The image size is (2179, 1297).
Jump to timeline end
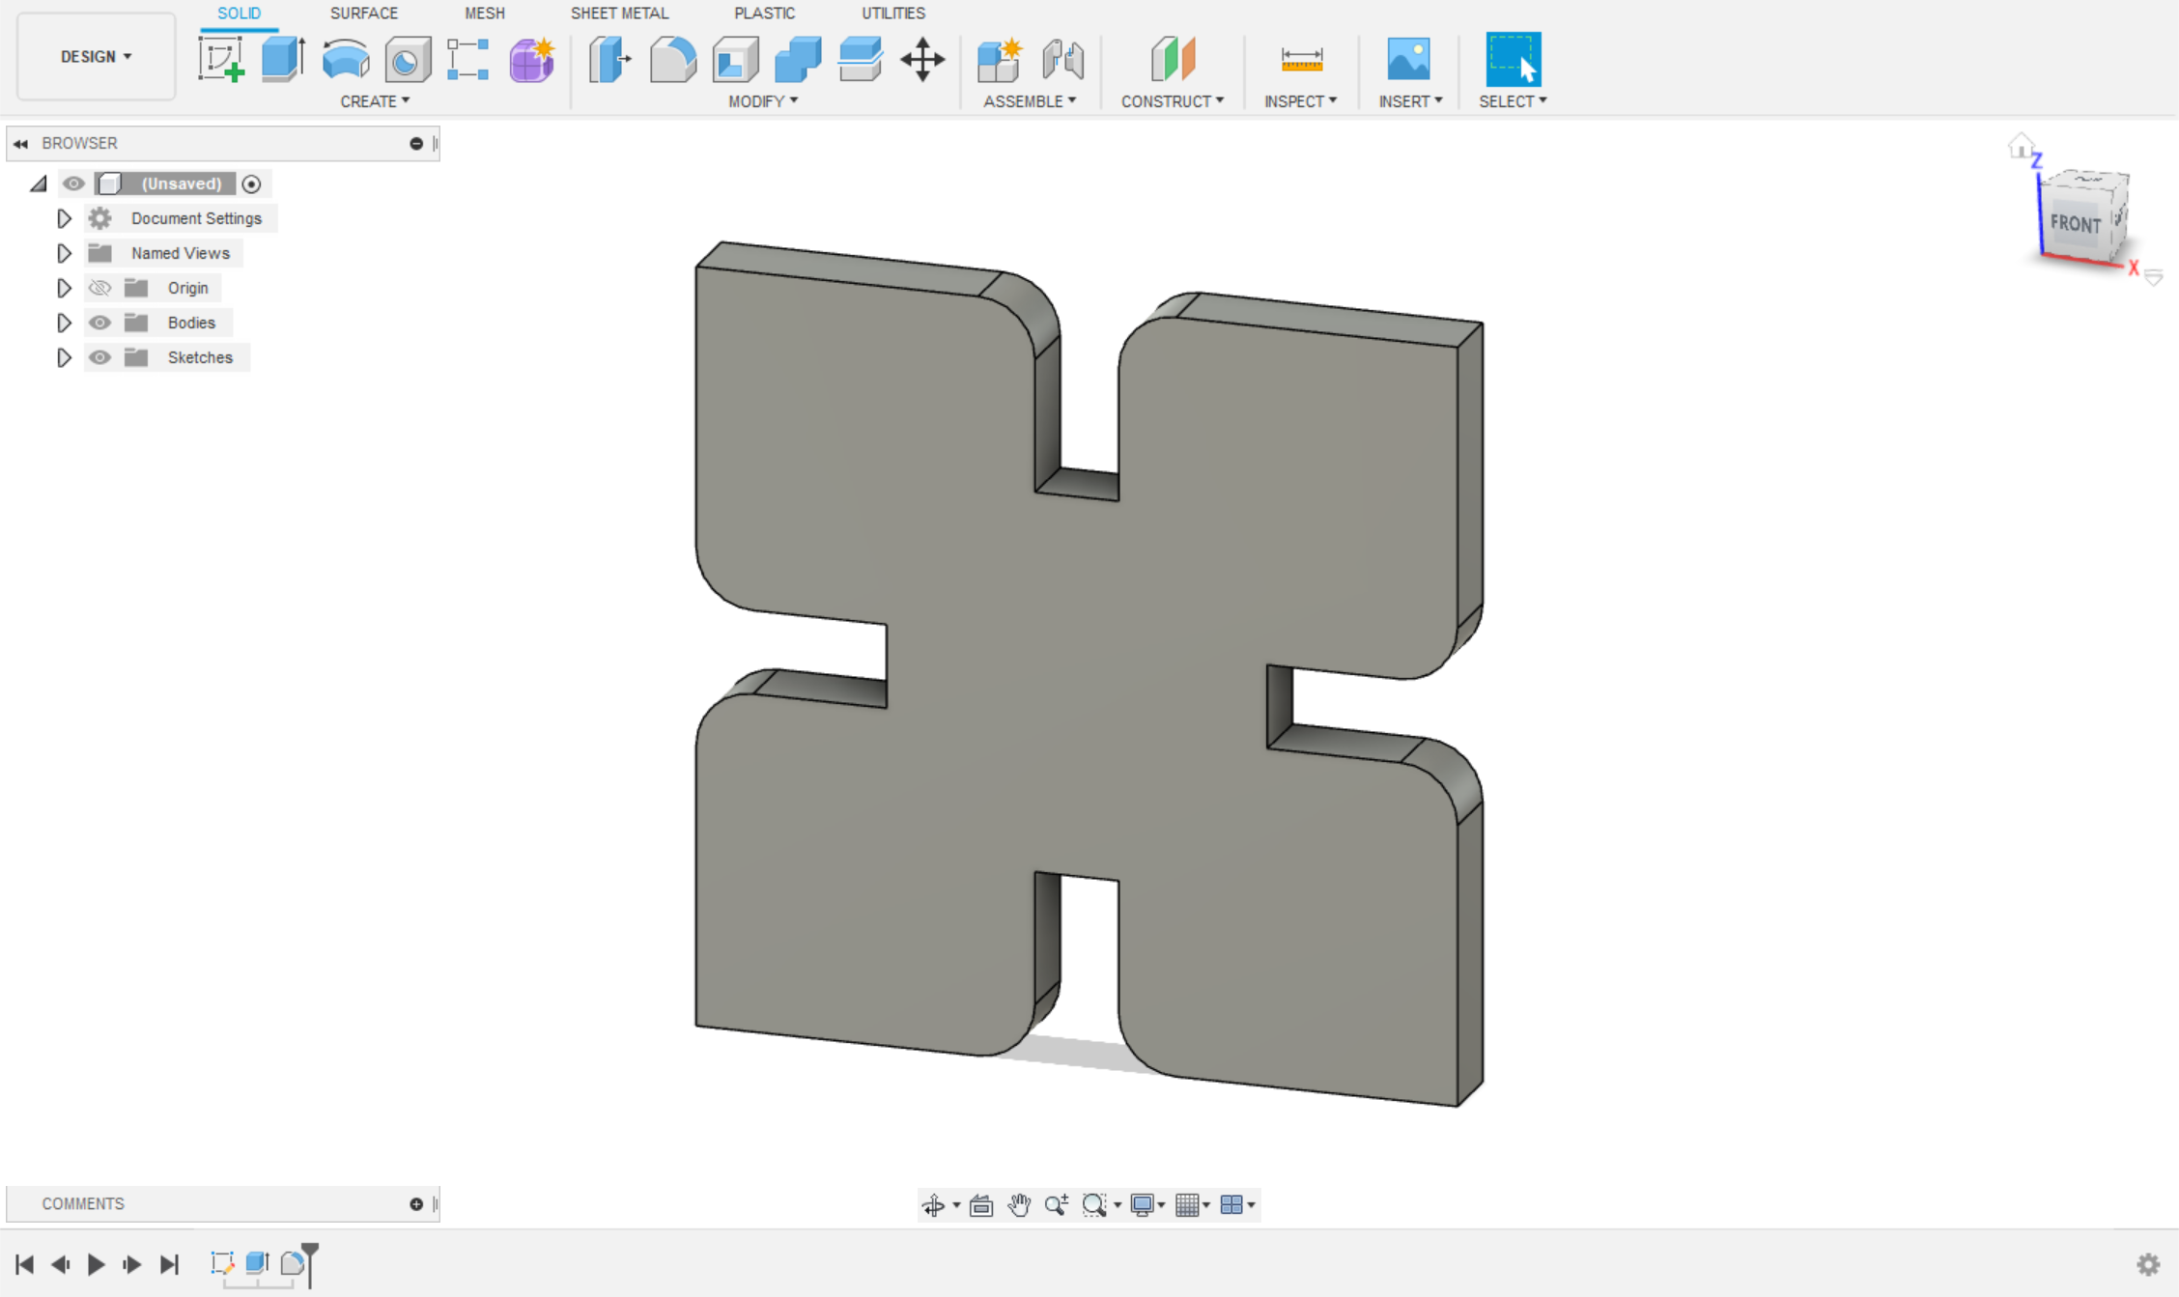(x=169, y=1264)
